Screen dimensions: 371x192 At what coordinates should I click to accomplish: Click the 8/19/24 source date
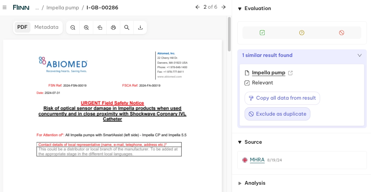click(274, 160)
